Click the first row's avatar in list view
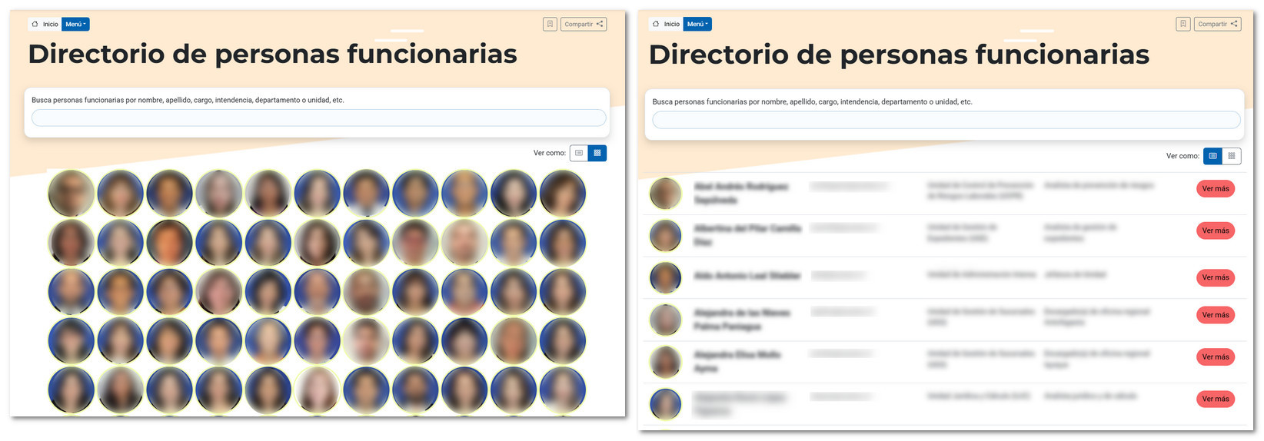 pos(665,193)
